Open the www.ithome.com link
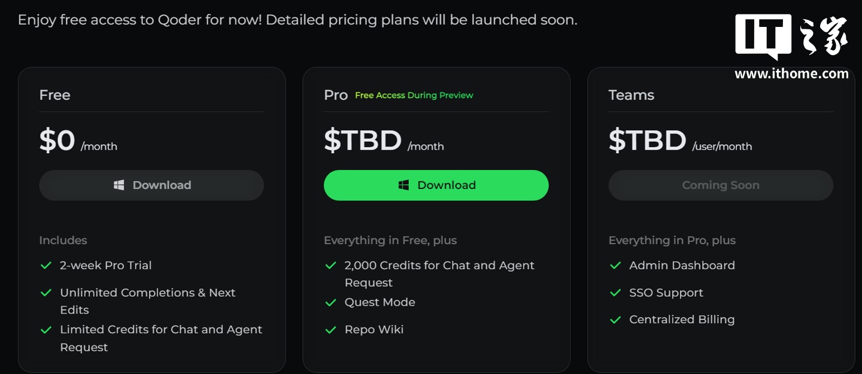This screenshot has width=862, height=374. coord(791,74)
